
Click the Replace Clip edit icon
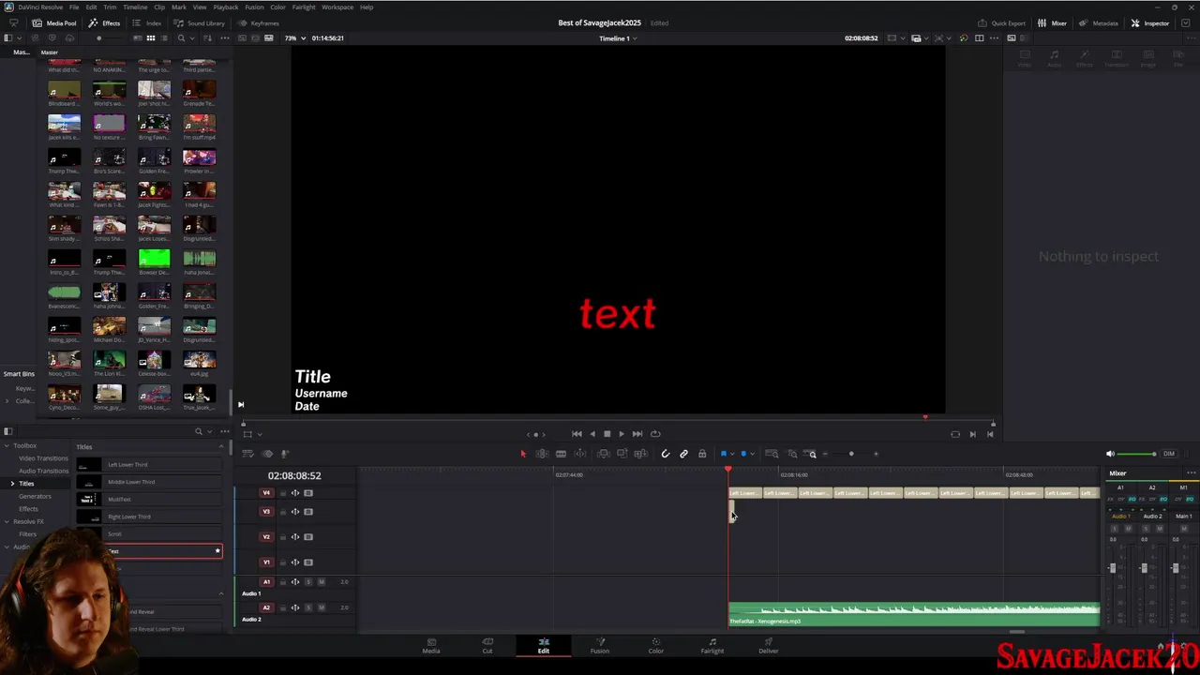point(640,454)
